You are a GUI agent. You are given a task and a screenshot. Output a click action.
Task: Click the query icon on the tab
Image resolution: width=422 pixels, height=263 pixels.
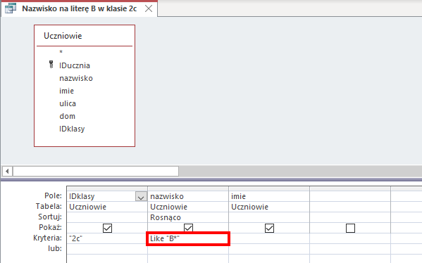click(11, 8)
